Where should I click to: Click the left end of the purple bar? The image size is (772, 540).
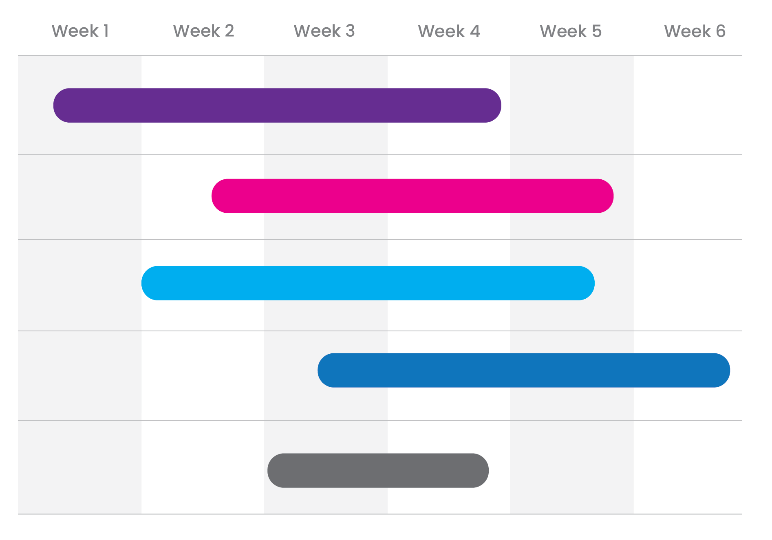(x=61, y=106)
